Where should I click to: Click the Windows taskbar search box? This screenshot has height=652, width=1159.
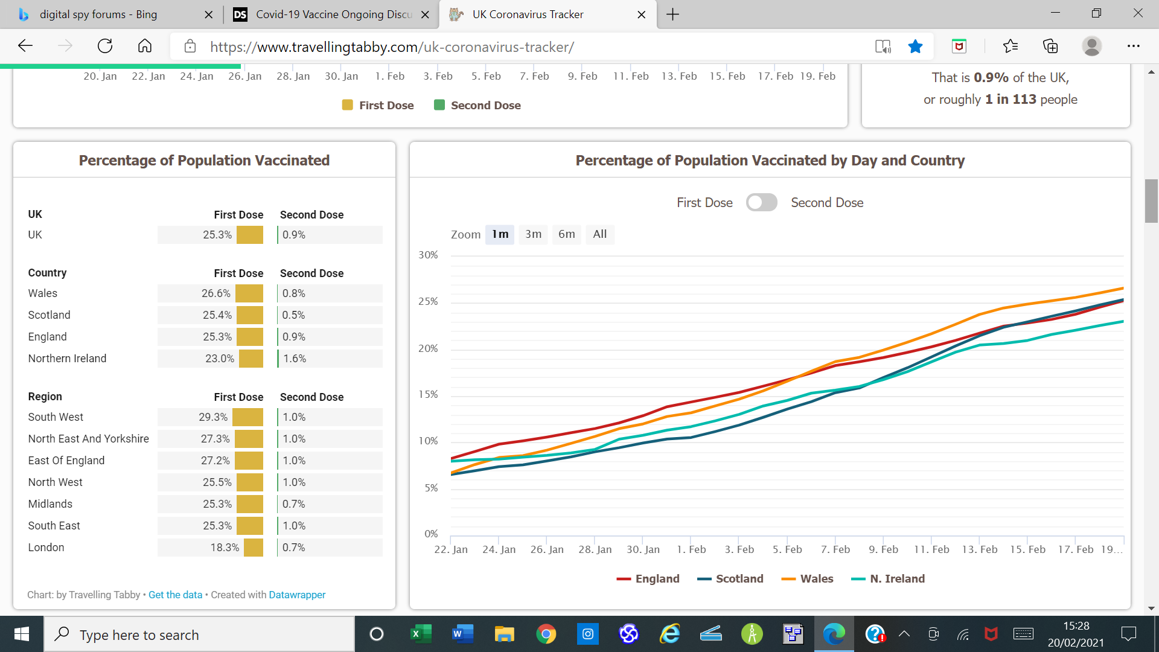click(199, 634)
